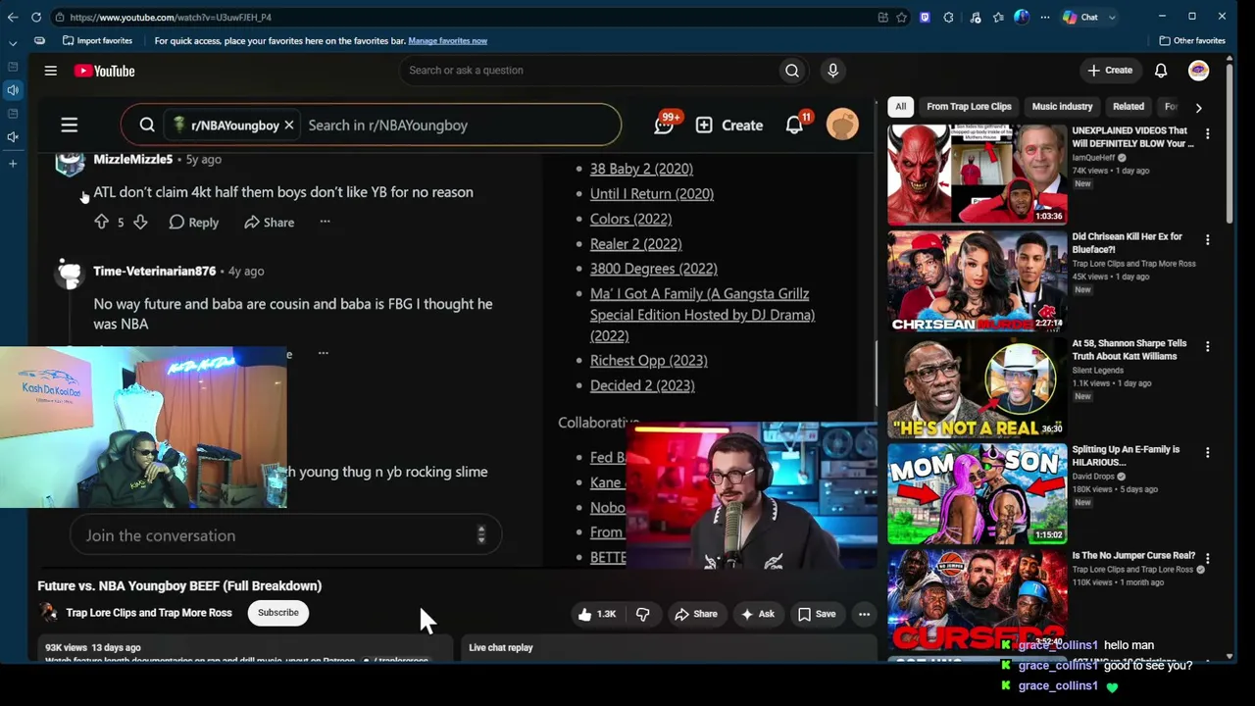Expand the comment box formatting toggle
The height and width of the screenshot is (706, 1255).
480,535
